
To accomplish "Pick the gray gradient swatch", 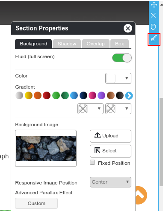I will tap(19, 95).
